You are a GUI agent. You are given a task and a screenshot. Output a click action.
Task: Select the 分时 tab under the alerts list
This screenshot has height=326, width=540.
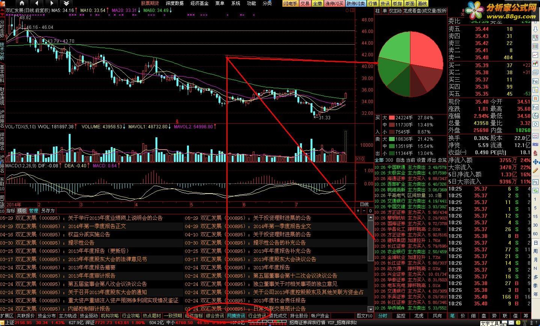tap(383, 316)
